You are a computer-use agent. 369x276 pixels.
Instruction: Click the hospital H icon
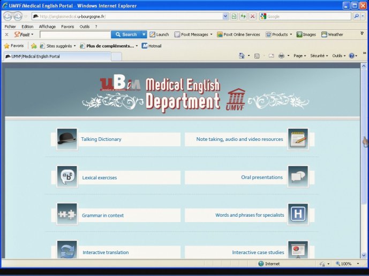click(x=298, y=214)
